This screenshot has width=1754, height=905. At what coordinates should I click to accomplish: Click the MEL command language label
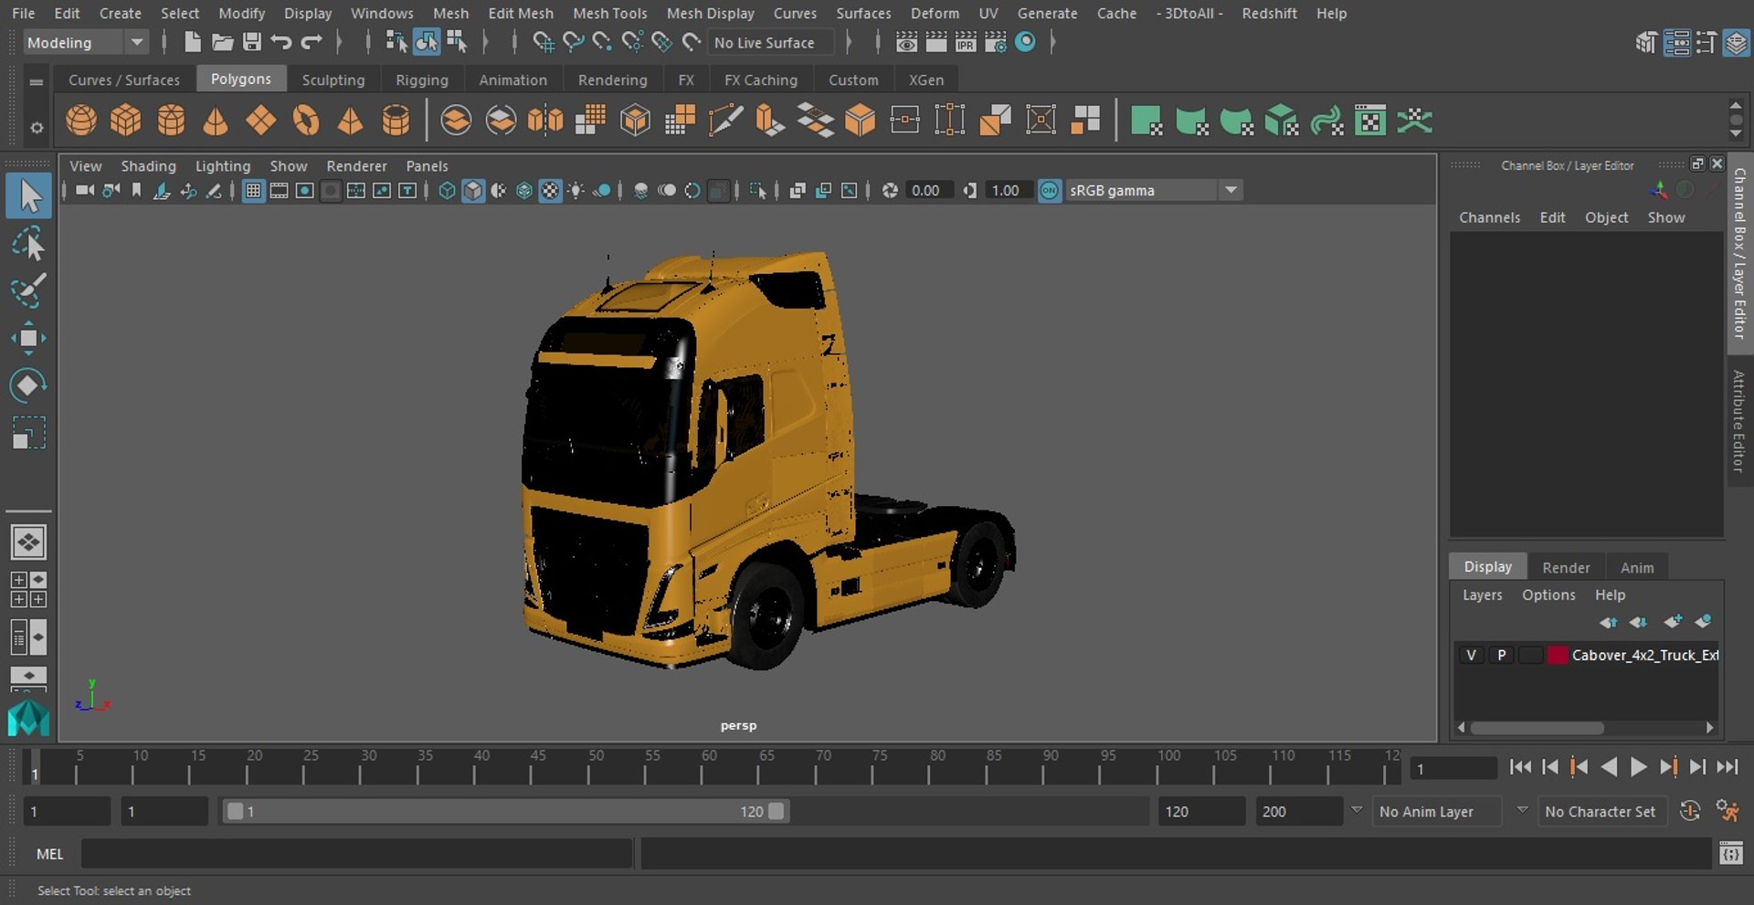pos(49,854)
